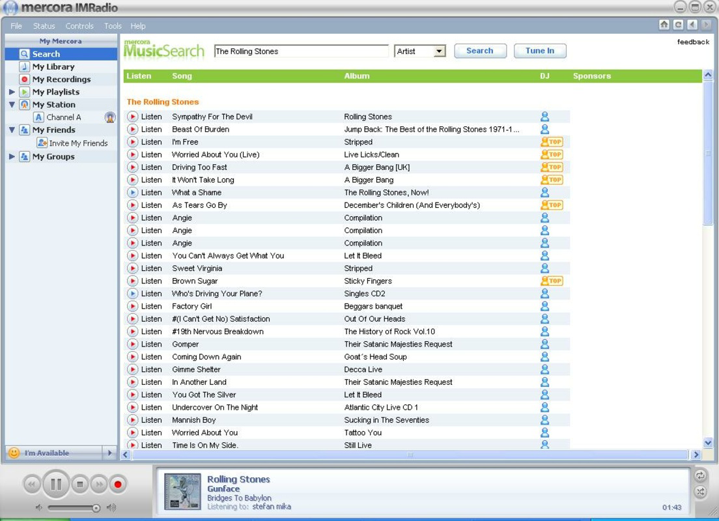Click the volume slider handle
This screenshot has height=521, width=719.
pos(96,508)
